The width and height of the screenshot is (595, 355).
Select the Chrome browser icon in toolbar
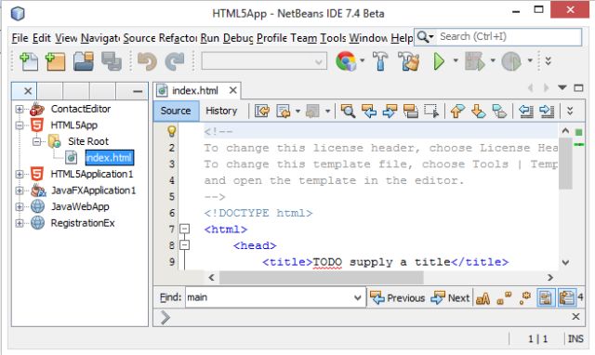click(345, 61)
